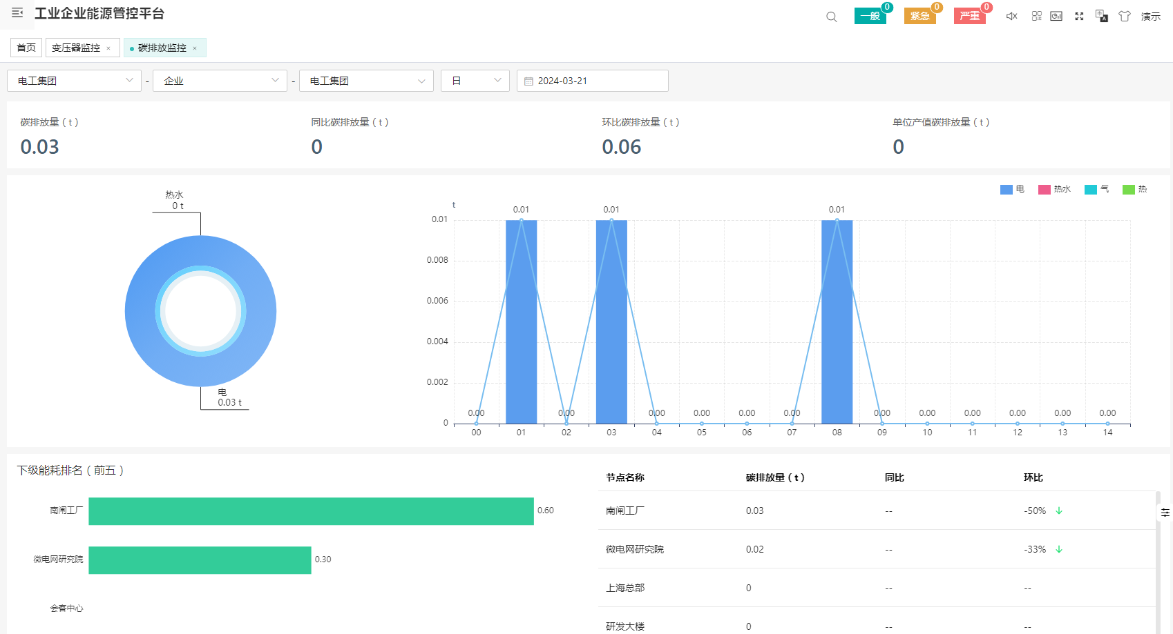Toggle the 热 legend series
This screenshot has height=634, width=1173.
click(1135, 189)
